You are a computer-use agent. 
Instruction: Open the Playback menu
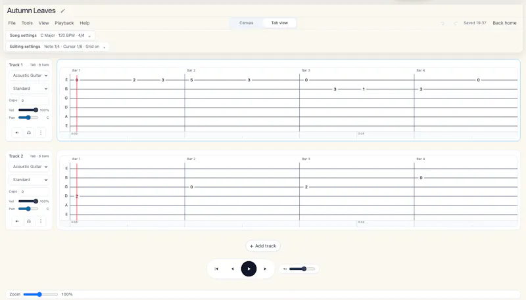click(64, 23)
